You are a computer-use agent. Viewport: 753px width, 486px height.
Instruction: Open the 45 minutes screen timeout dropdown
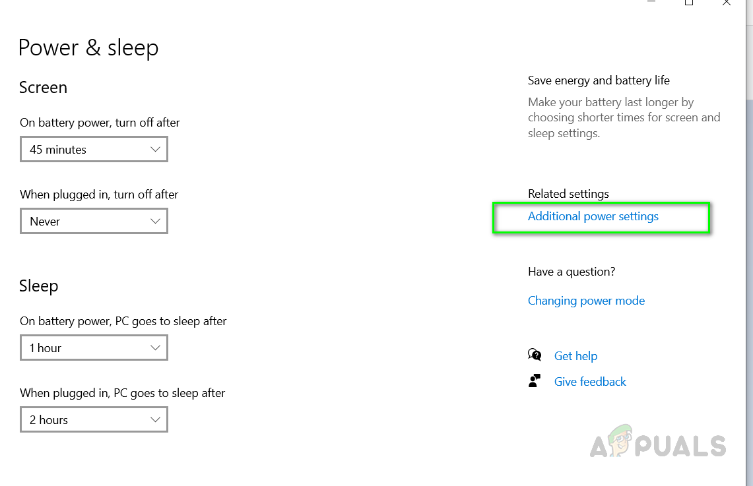(94, 149)
